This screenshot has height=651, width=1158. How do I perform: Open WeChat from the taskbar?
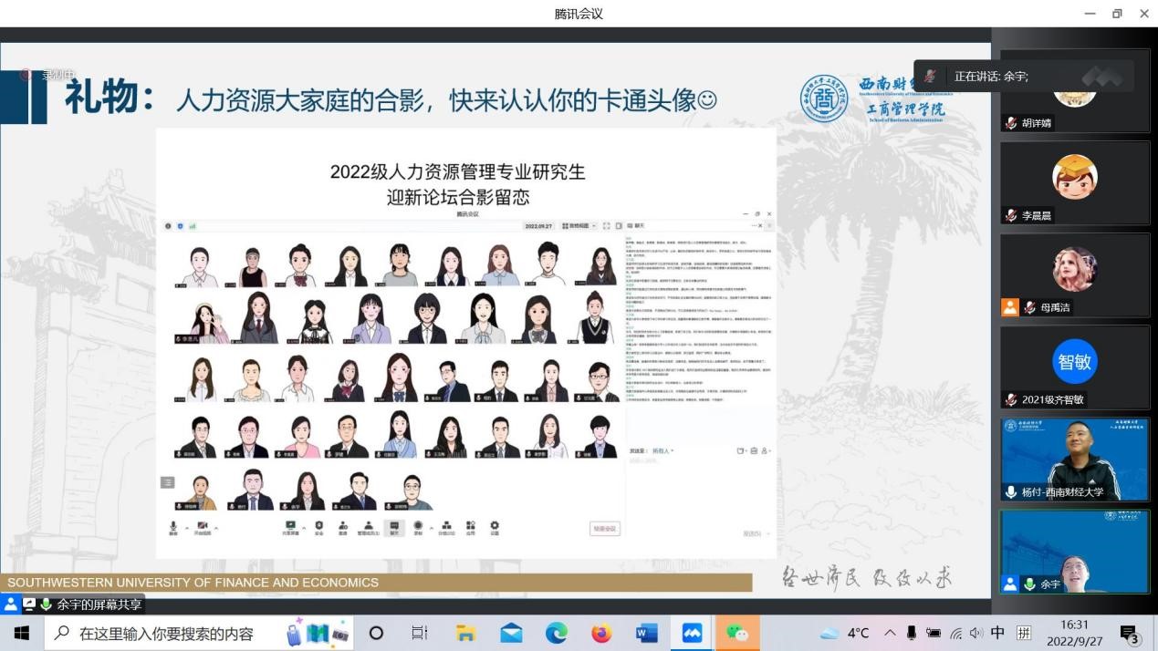click(x=737, y=633)
